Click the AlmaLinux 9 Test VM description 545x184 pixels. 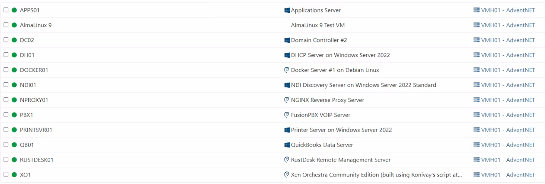pos(318,25)
